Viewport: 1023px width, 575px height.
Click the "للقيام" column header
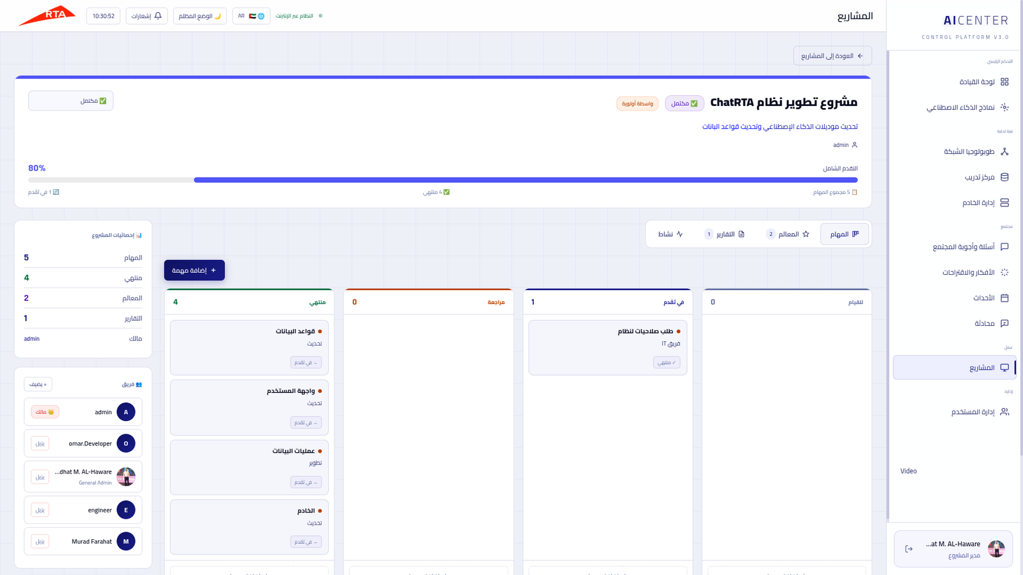pyautogui.click(x=786, y=302)
